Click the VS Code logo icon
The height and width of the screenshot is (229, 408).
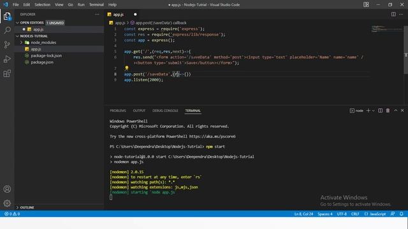pyautogui.click(x=6, y=4)
